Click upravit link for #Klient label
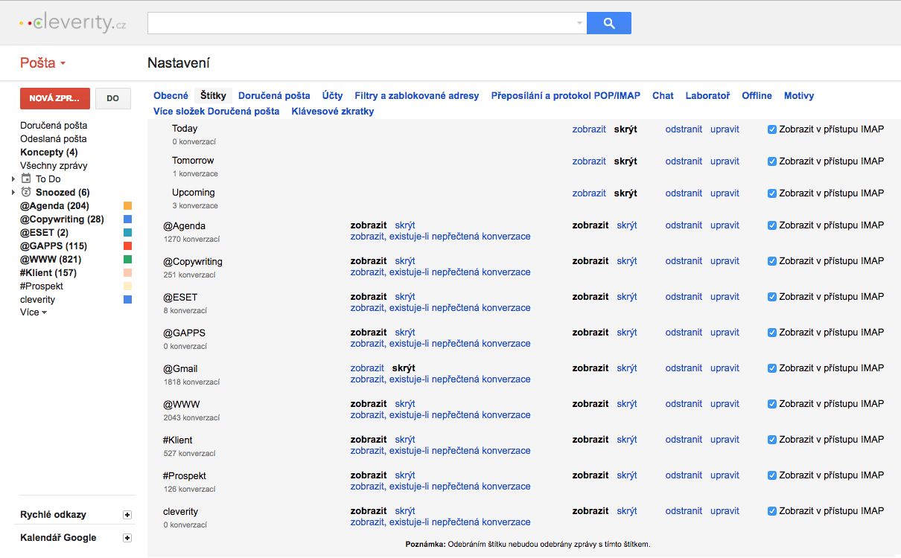The image size is (901, 558). 725,440
